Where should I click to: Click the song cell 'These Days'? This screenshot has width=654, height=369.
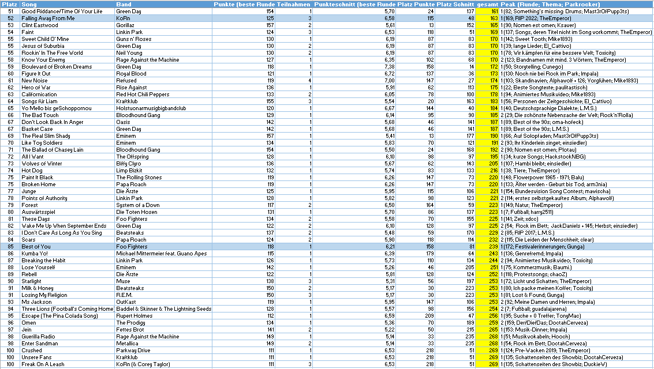pyautogui.click(x=67, y=219)
